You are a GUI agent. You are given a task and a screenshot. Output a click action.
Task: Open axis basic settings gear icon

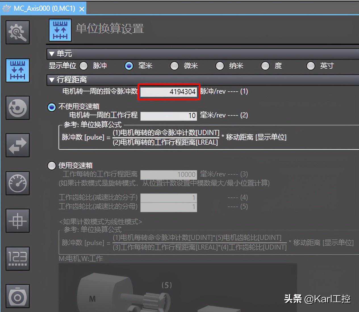click(x=18, y=32)
